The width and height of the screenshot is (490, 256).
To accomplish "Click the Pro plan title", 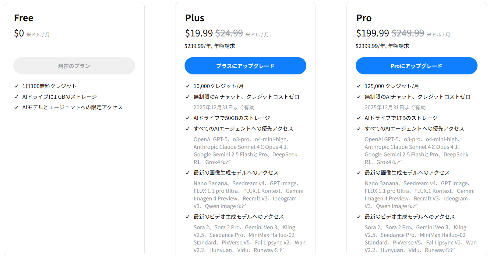I will [x=364, y=18].
